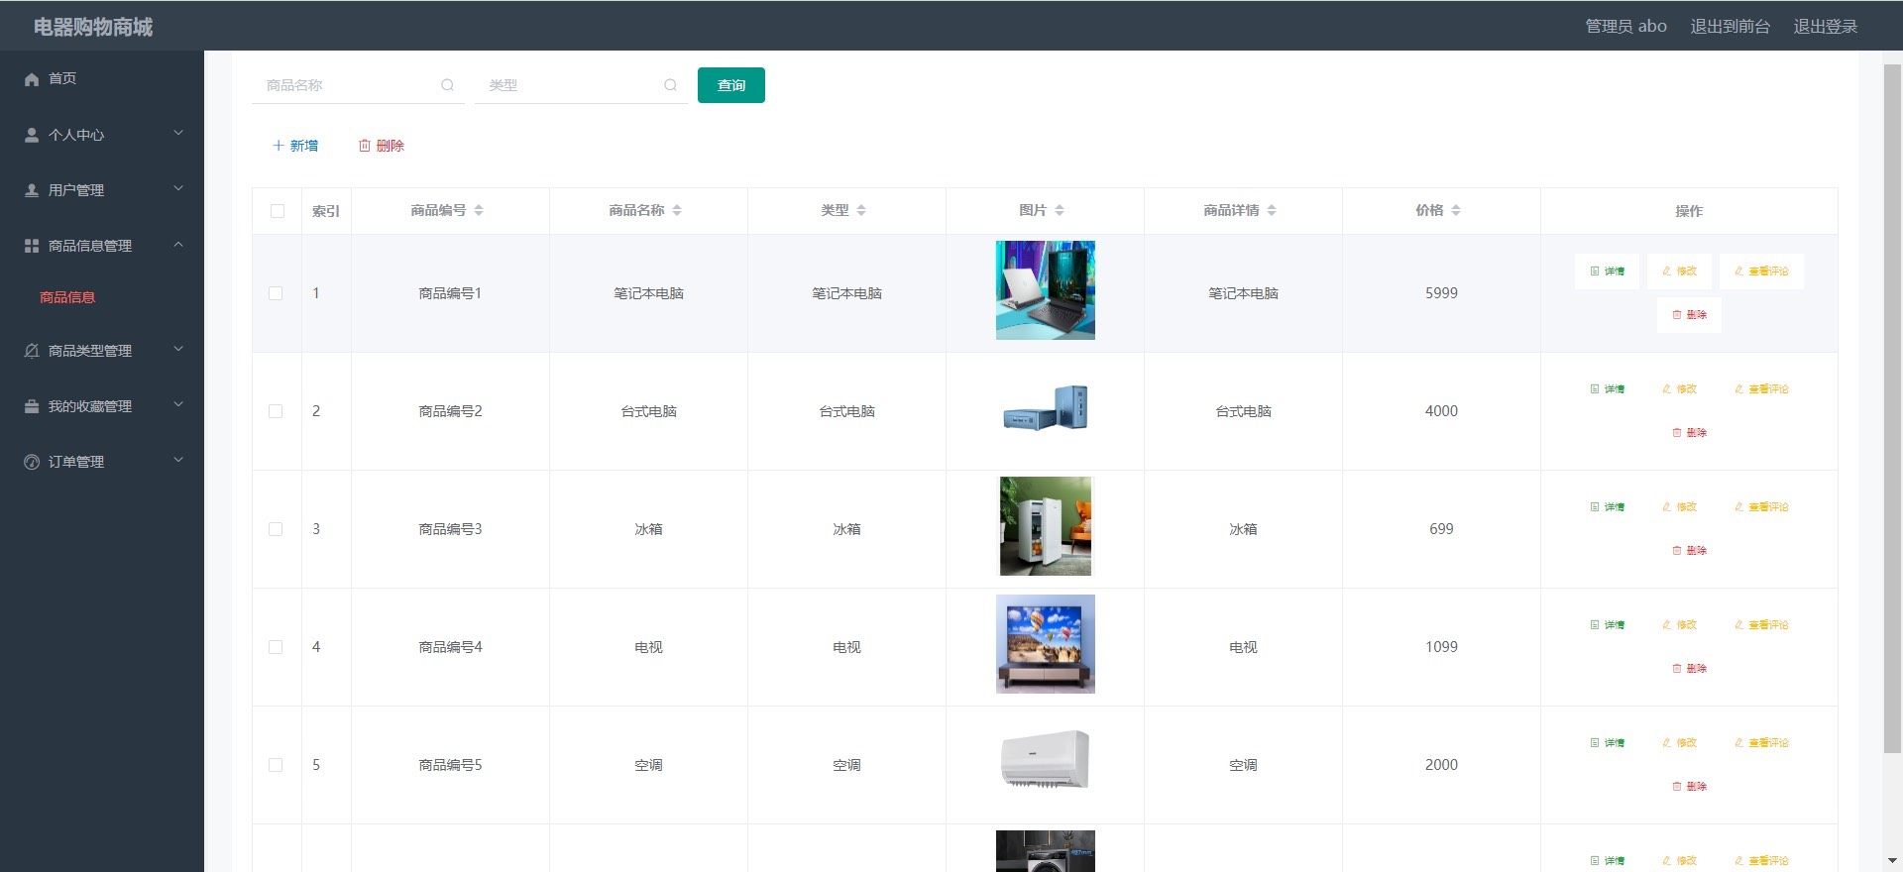The image size is (1903, 872).
Task: Open 查看评论 for the 电视 row
Action: [1761, 625]
